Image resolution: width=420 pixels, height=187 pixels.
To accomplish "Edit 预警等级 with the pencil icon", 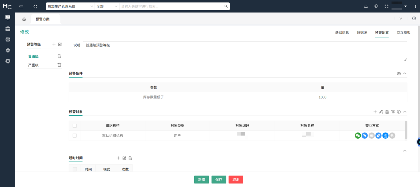I will pyautogui.click(x=60, y=44).
